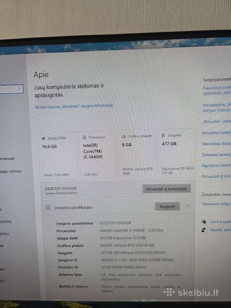Click the Apie page heading

(41, 75)
